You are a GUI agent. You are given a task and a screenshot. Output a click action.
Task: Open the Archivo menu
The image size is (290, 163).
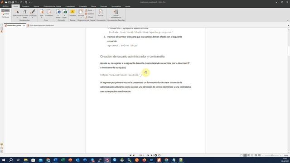5,6
